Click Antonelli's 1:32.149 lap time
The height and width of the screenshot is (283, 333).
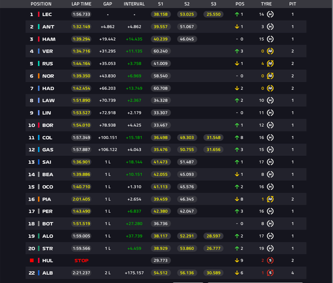pyautogui.click(x=82, y=27)
